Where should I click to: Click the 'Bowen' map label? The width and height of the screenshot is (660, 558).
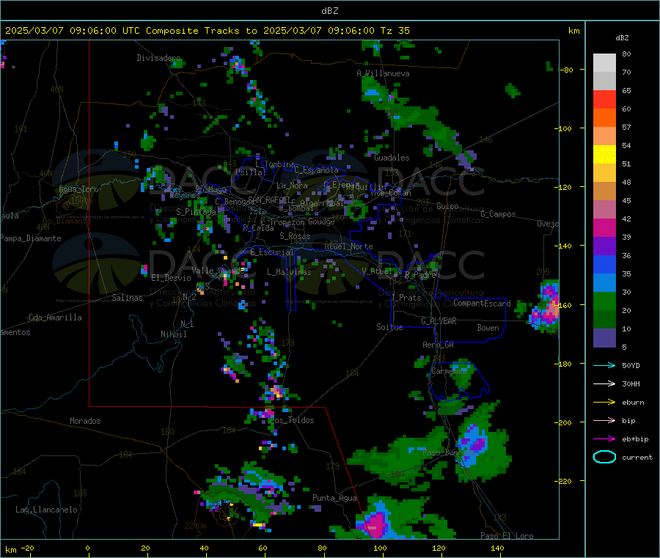click(x=488, y=328)
